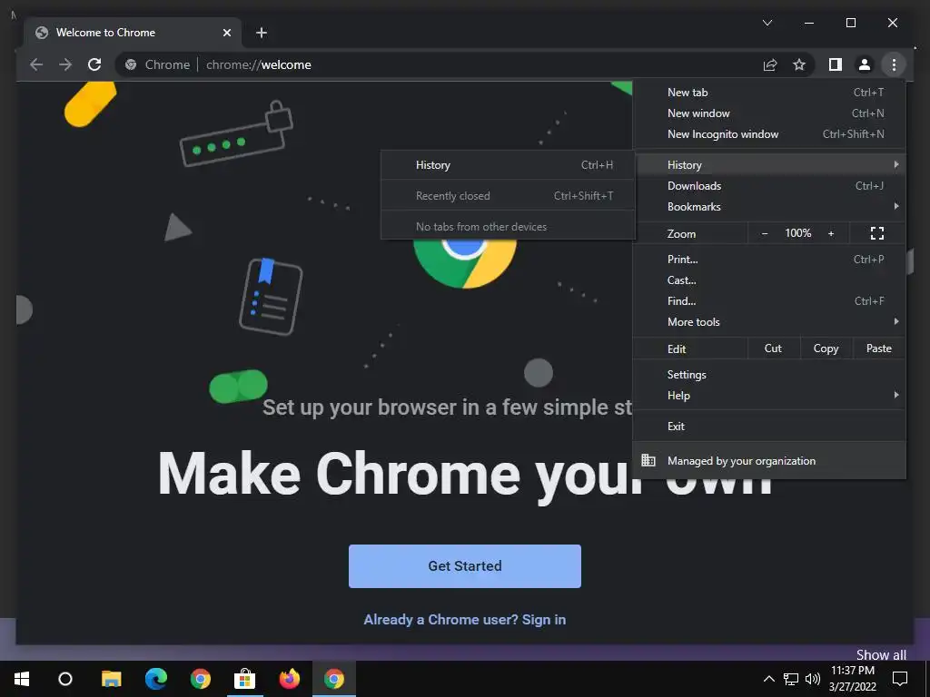The height and width of the screenshot is (697, 930).
Task: Click the Get Started button
Action: point(464,566)
